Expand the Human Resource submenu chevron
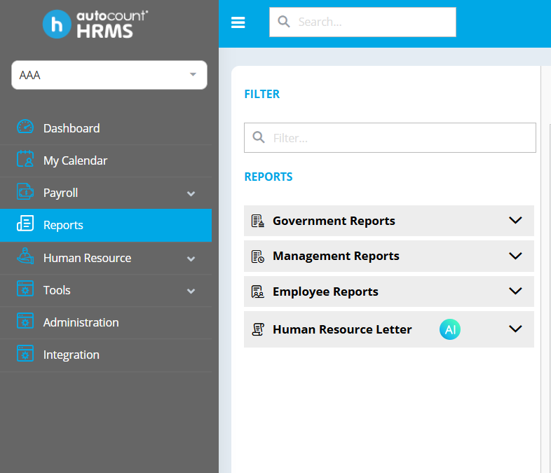This screenshot has width=551, height=473. pos(191,259)
